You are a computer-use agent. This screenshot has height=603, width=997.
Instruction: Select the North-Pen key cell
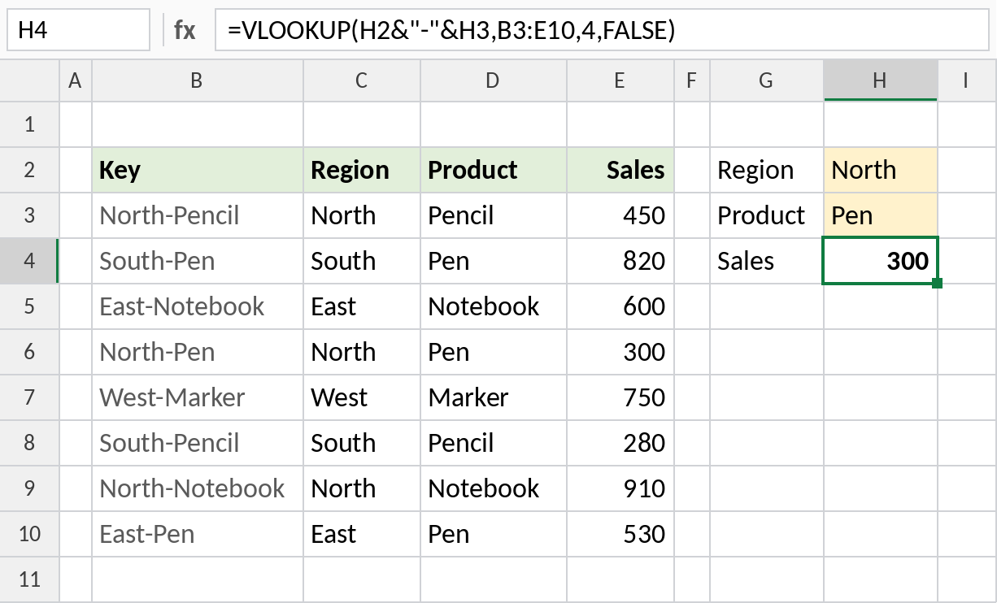pyautogui.click(x=198, y=352)
